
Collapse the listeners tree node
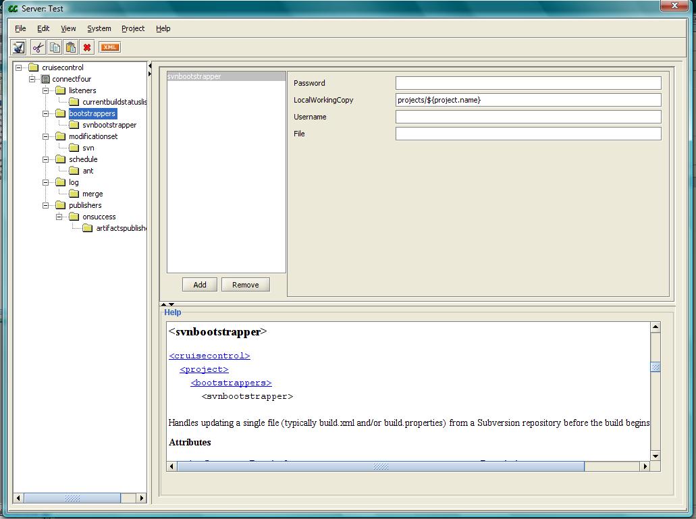coord(46,90)
